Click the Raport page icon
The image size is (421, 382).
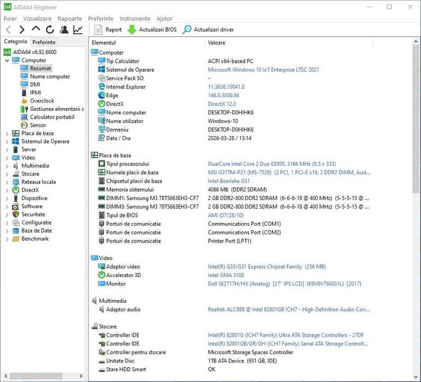pos(98,30)
